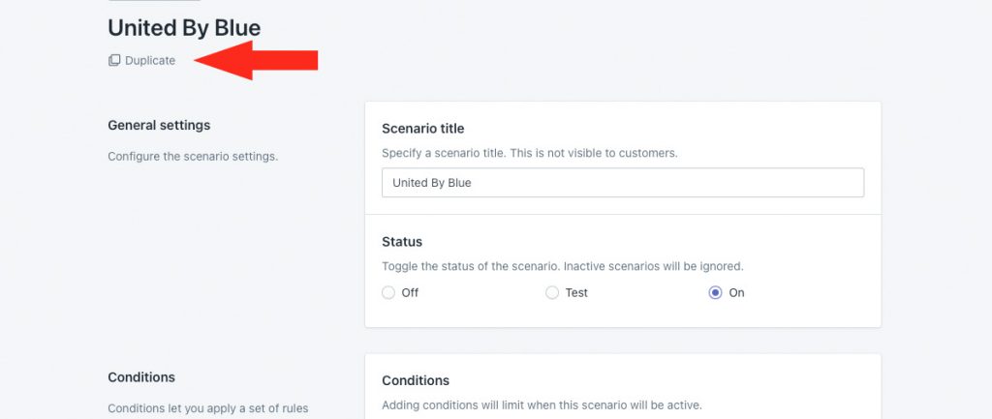
Task: Click the Duplicate copy icon
Action: [x=114, y=60]
